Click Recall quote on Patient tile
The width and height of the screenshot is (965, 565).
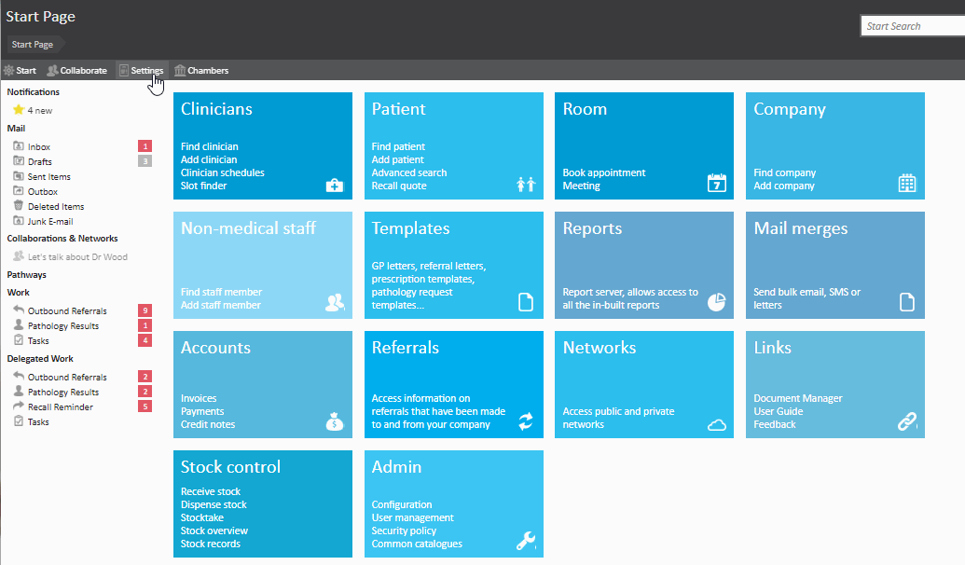click(x=399, y=186)
